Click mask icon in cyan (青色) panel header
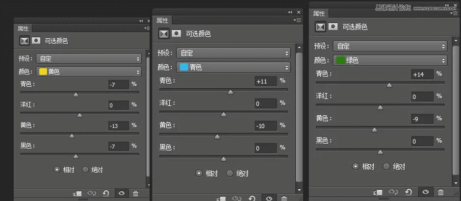The image size is (461, 201). click(x=176, y=33)
